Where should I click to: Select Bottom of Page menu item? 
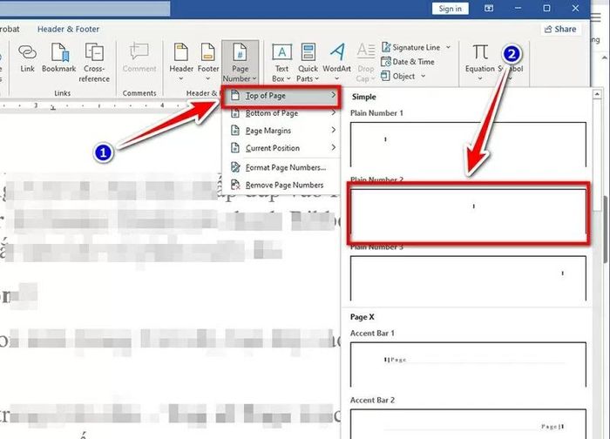281,113
